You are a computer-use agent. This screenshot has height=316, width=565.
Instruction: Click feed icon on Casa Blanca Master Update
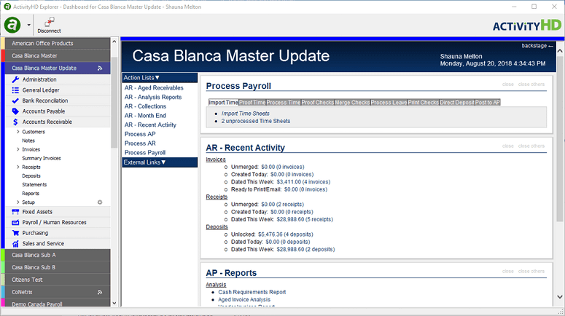(100, 68)
